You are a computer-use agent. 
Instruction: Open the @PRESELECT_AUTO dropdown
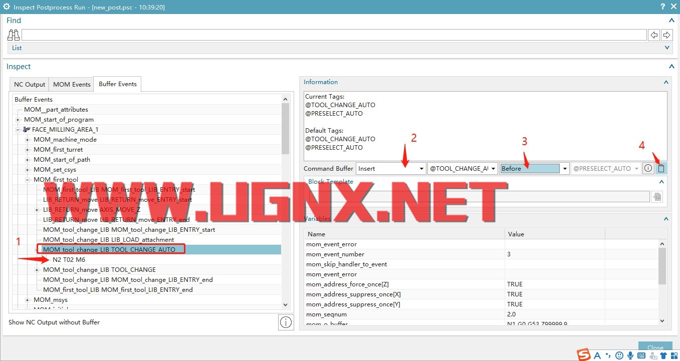click(x=606, y=169)
